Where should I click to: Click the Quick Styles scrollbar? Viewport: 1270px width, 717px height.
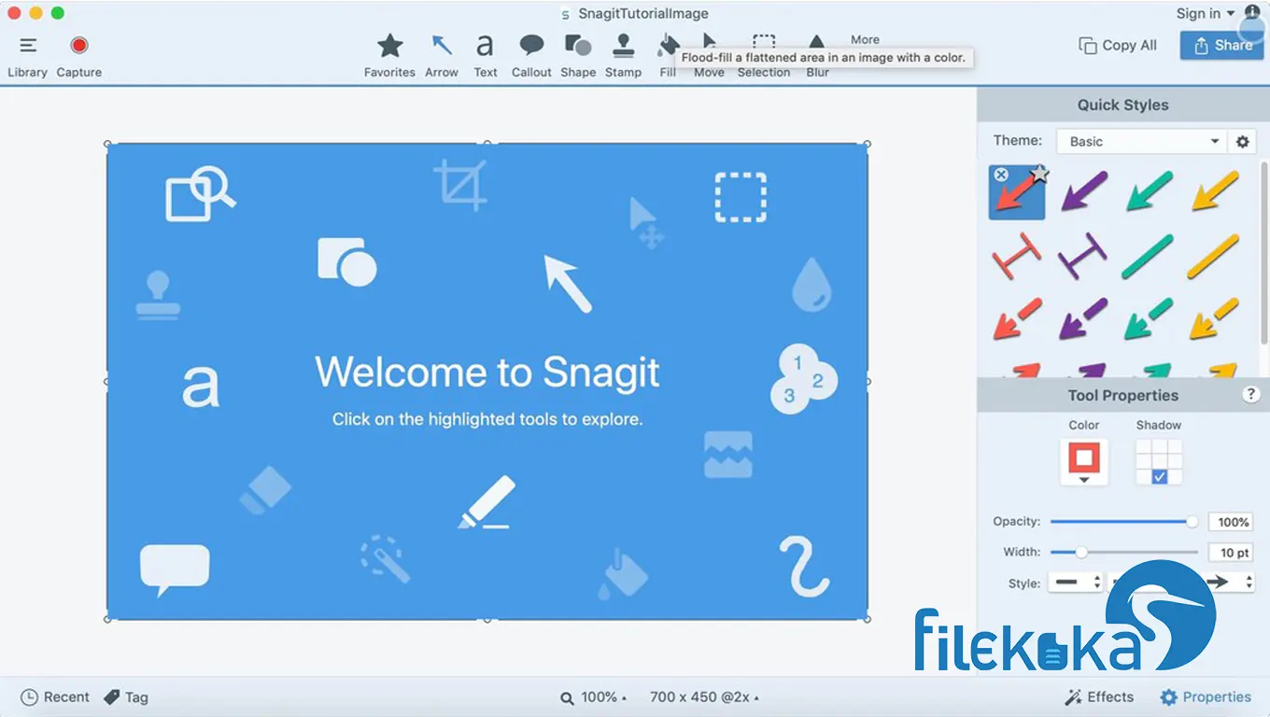pyautogui.click(x=1264, y=252)
